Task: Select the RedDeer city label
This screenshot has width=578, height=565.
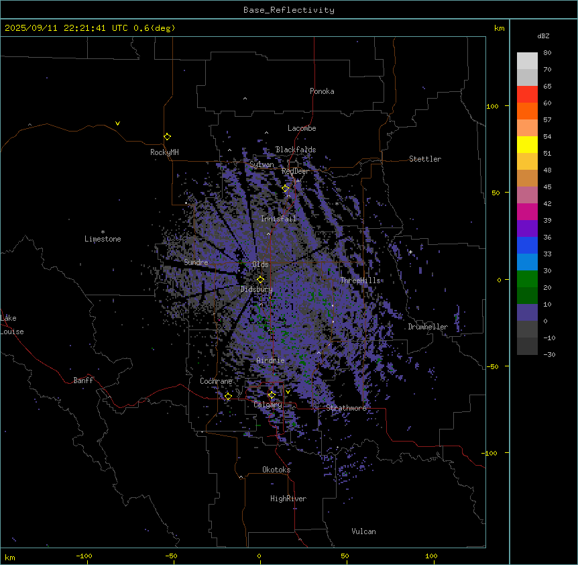Action: pos(295,171)
